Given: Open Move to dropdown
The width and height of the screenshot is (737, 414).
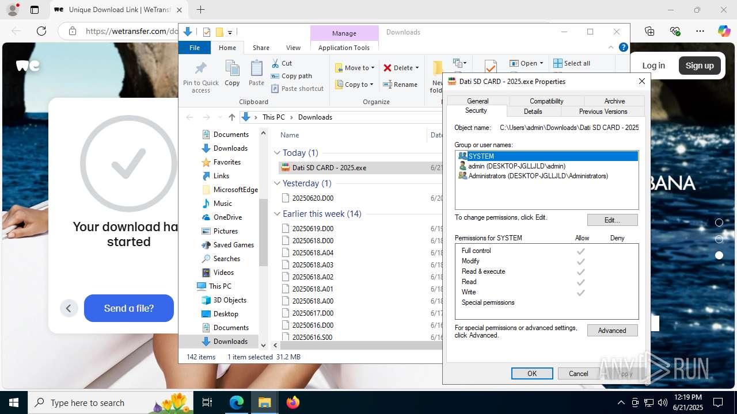Looking at the screenshot, I should coord(355,68).
